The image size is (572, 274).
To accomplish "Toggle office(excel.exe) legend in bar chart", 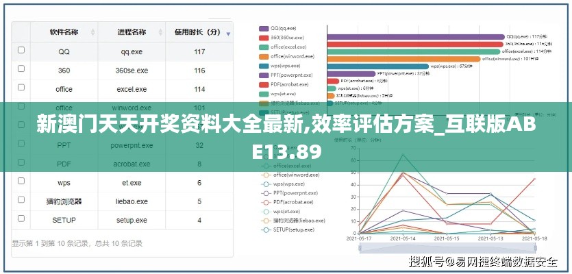I will pos(282,47).
